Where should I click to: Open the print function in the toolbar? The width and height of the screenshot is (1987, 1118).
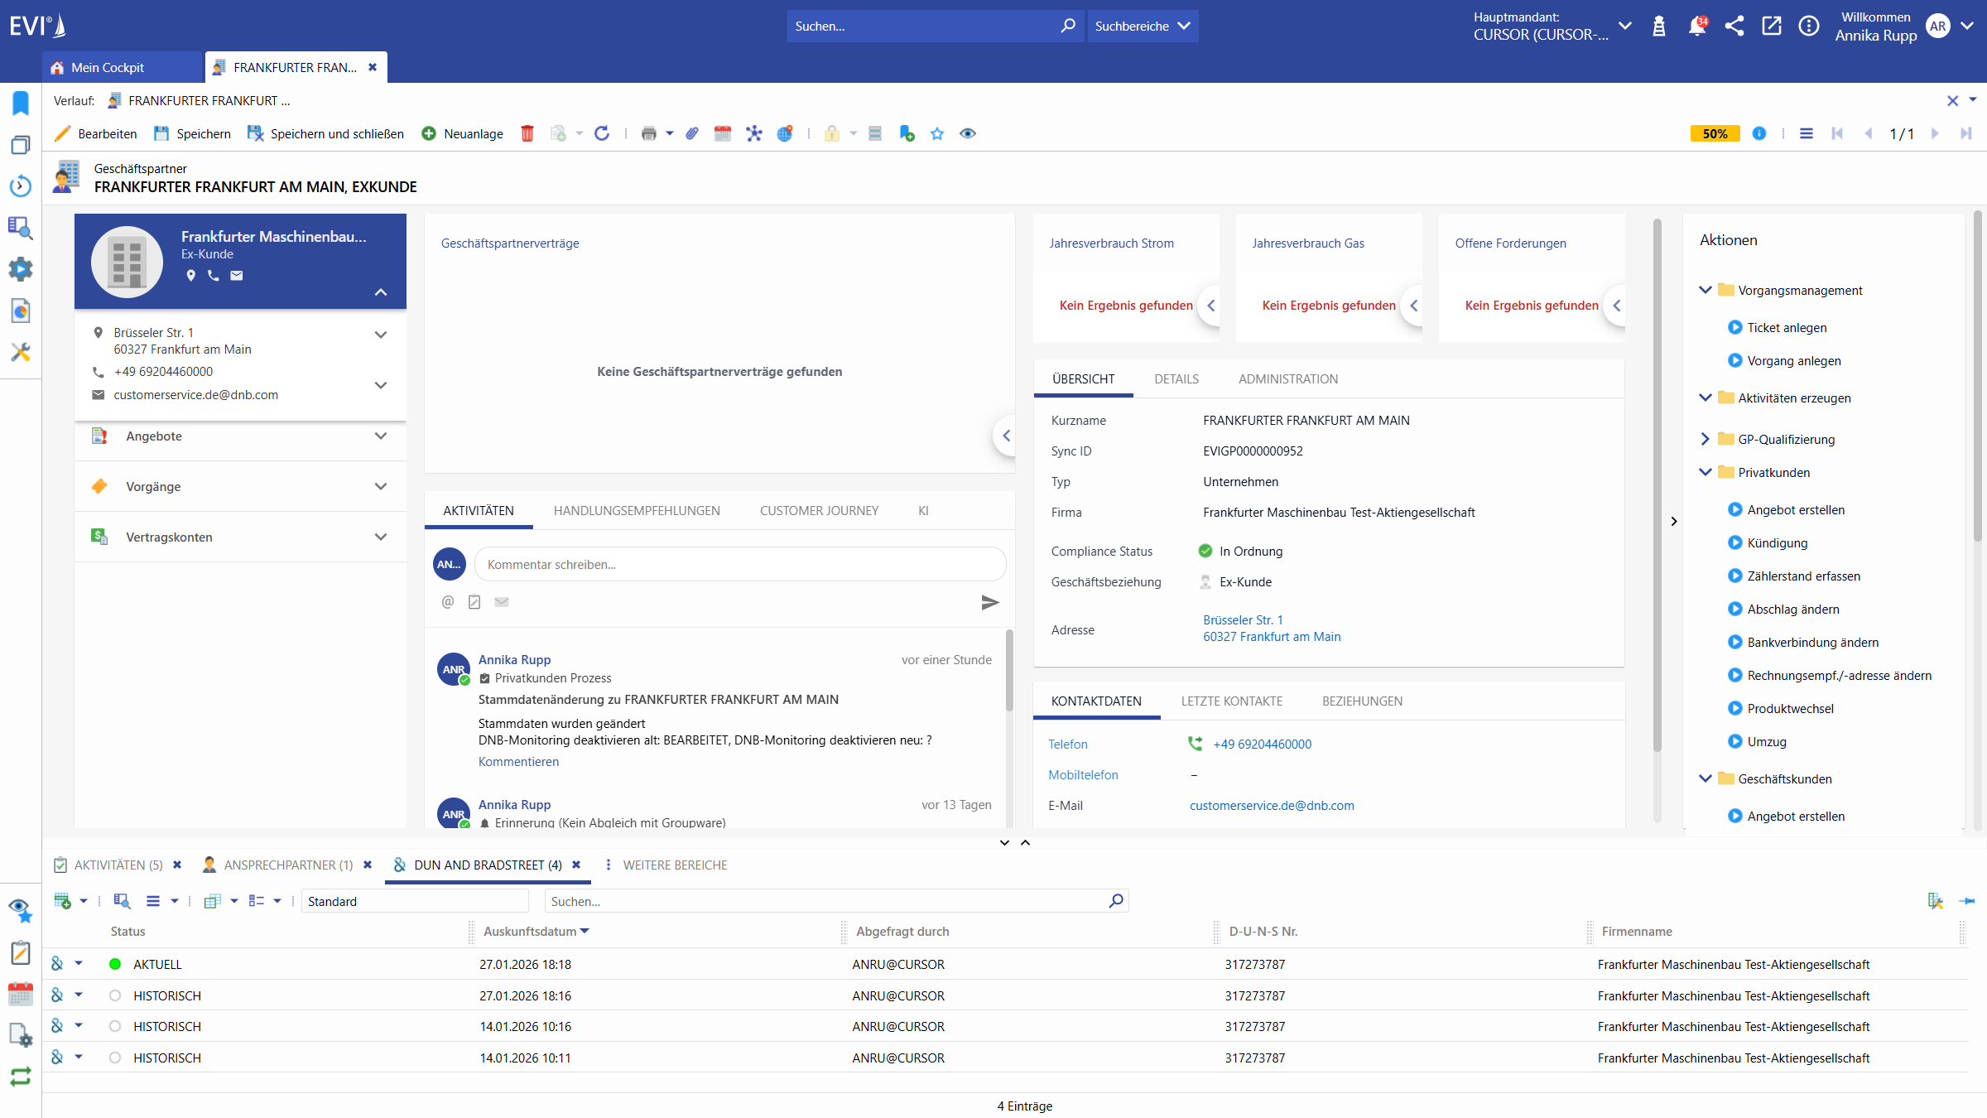coord(648,133)
